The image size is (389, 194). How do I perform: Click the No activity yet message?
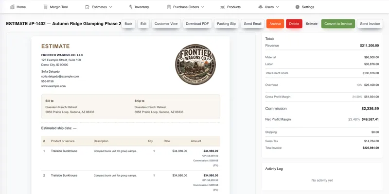pos(322,180)
